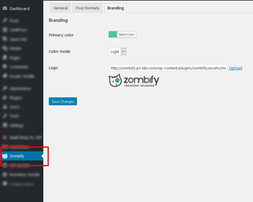Focus the Logo URL input field

coord(168,68)
